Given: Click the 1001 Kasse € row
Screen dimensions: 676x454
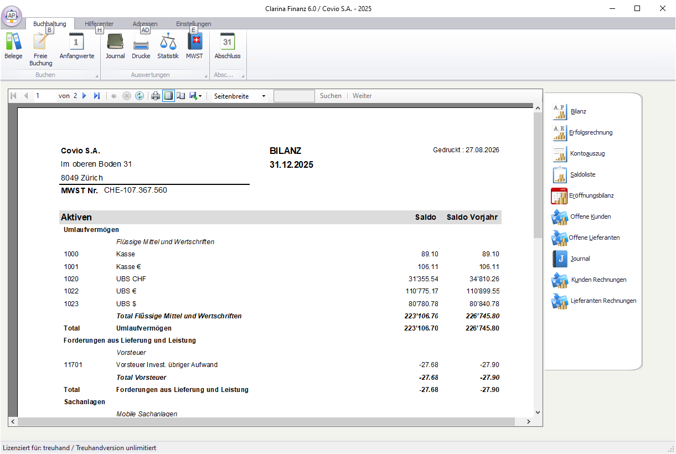Looking at the screenshot, I should (281, 267).
